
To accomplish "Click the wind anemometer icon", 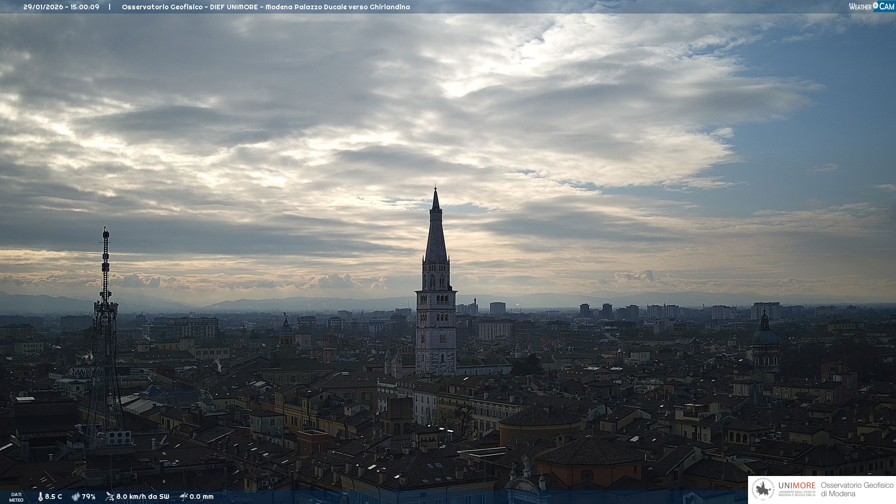I will (x=110, y=497).
